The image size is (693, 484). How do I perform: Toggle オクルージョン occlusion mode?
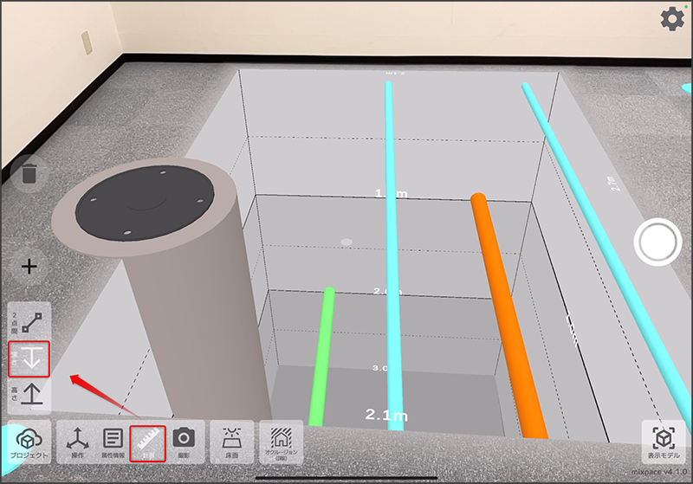click(x=282, y=442)
